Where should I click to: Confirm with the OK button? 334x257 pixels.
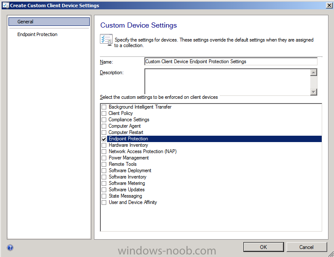pyautogui.click(x=263, y=247)
